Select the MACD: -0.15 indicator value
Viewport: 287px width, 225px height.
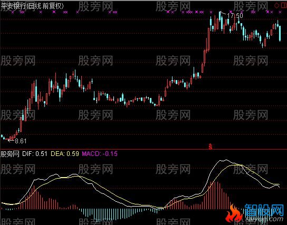point(100,154)
